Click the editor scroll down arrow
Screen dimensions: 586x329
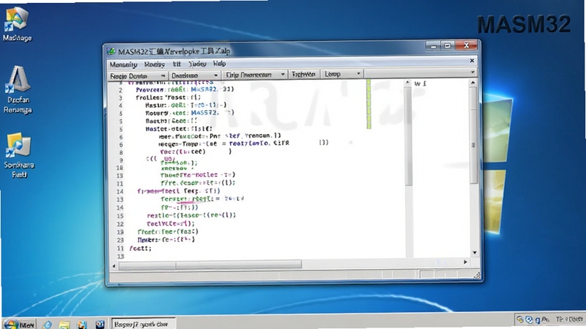pyautogui.click(x=474, y=253)
